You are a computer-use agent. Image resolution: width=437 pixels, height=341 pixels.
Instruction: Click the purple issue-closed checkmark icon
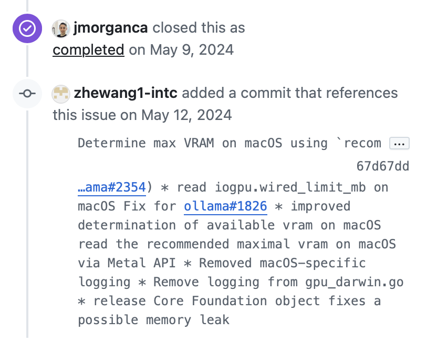[x=27, y=28]
